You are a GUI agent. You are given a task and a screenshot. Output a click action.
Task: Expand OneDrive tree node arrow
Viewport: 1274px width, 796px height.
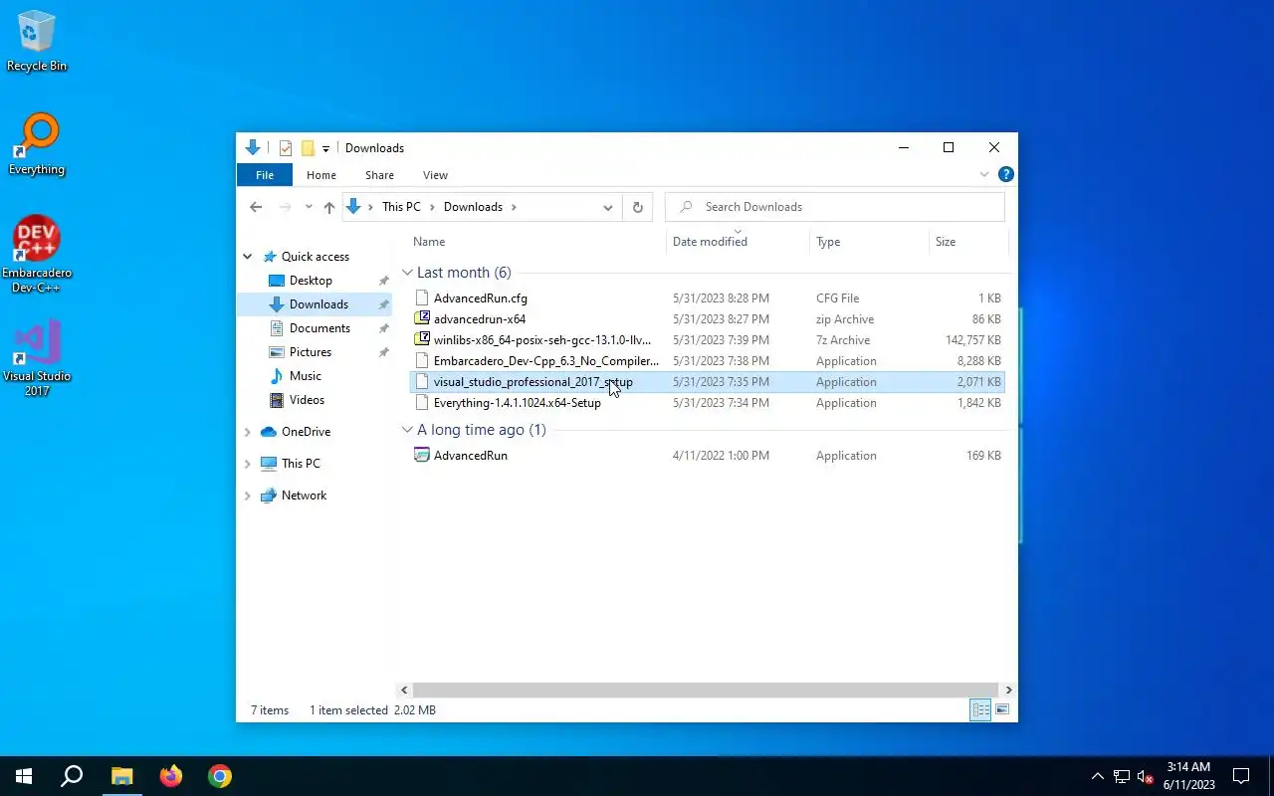(x=248, y=432)
